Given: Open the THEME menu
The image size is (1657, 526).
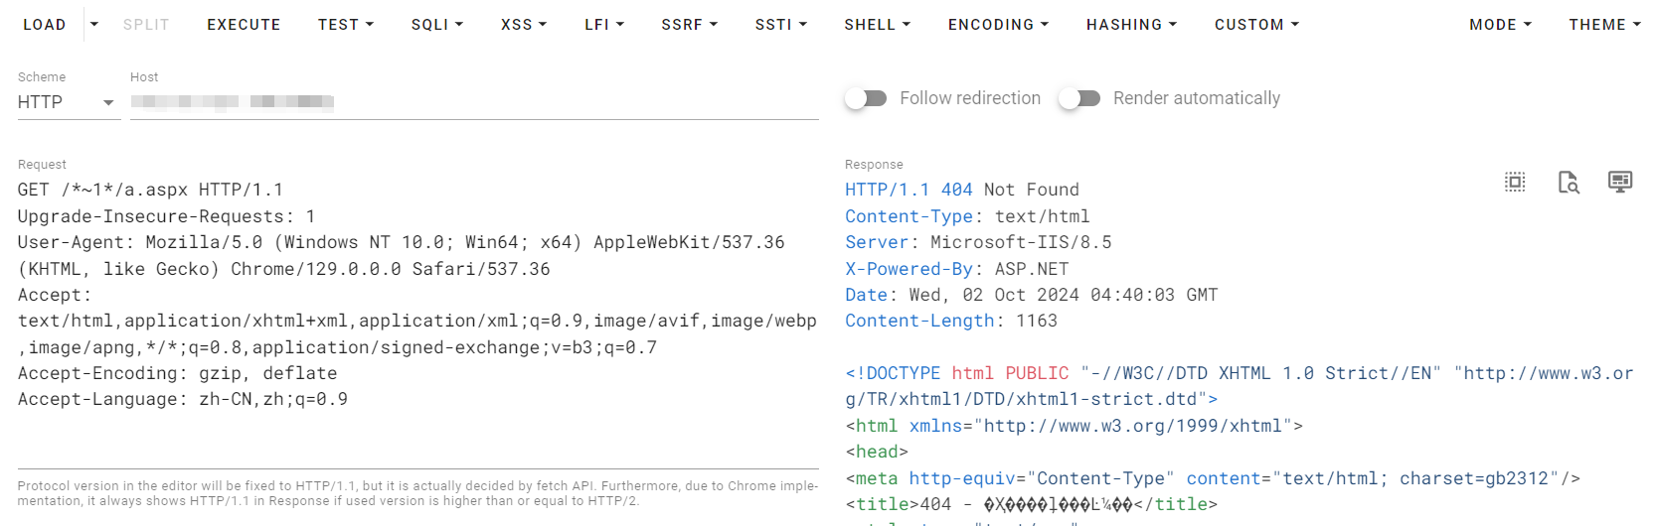Looking at the screenshot, I should (1603, 24).
